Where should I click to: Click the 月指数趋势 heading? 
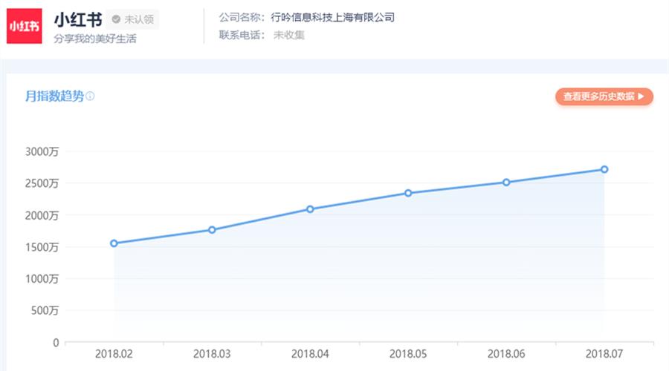pyautogui.click(x=54, y=96)
